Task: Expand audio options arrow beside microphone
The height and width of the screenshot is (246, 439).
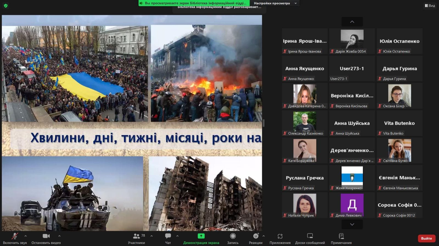Action: tap(26, 236)
